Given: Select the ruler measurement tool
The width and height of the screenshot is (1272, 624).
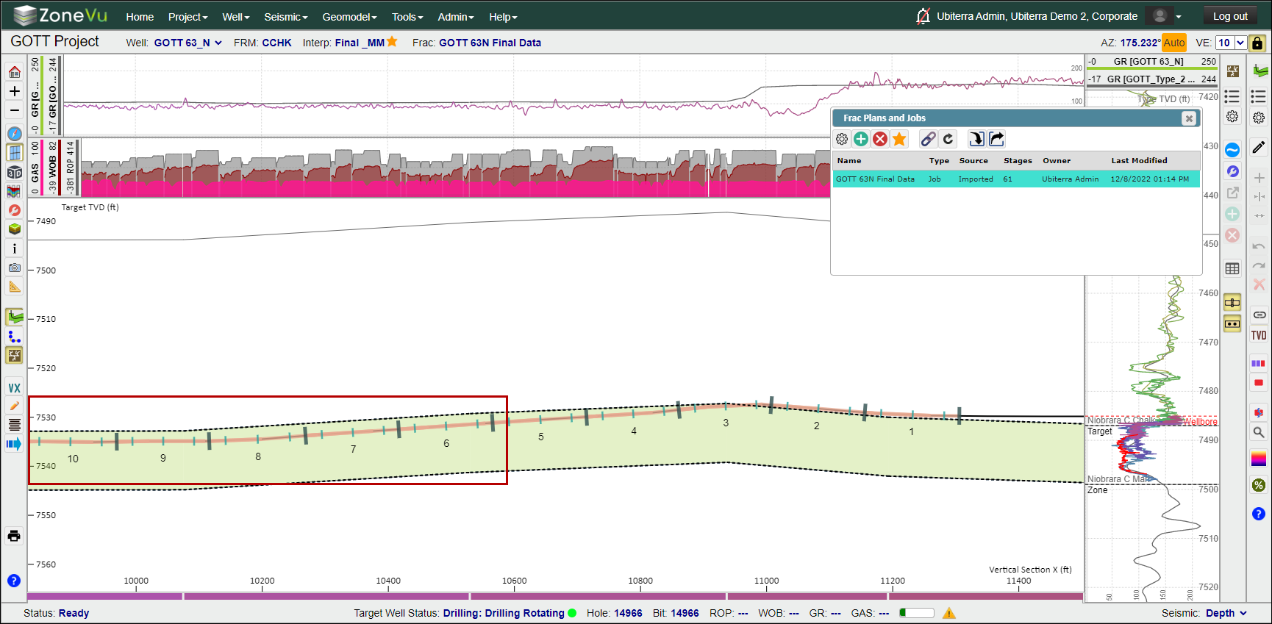Looking at the screenshot, I should click(14, 287).
